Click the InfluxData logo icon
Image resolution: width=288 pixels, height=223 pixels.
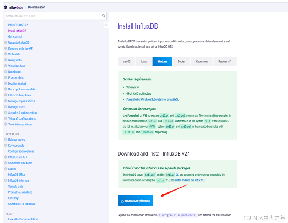(6, 7)
